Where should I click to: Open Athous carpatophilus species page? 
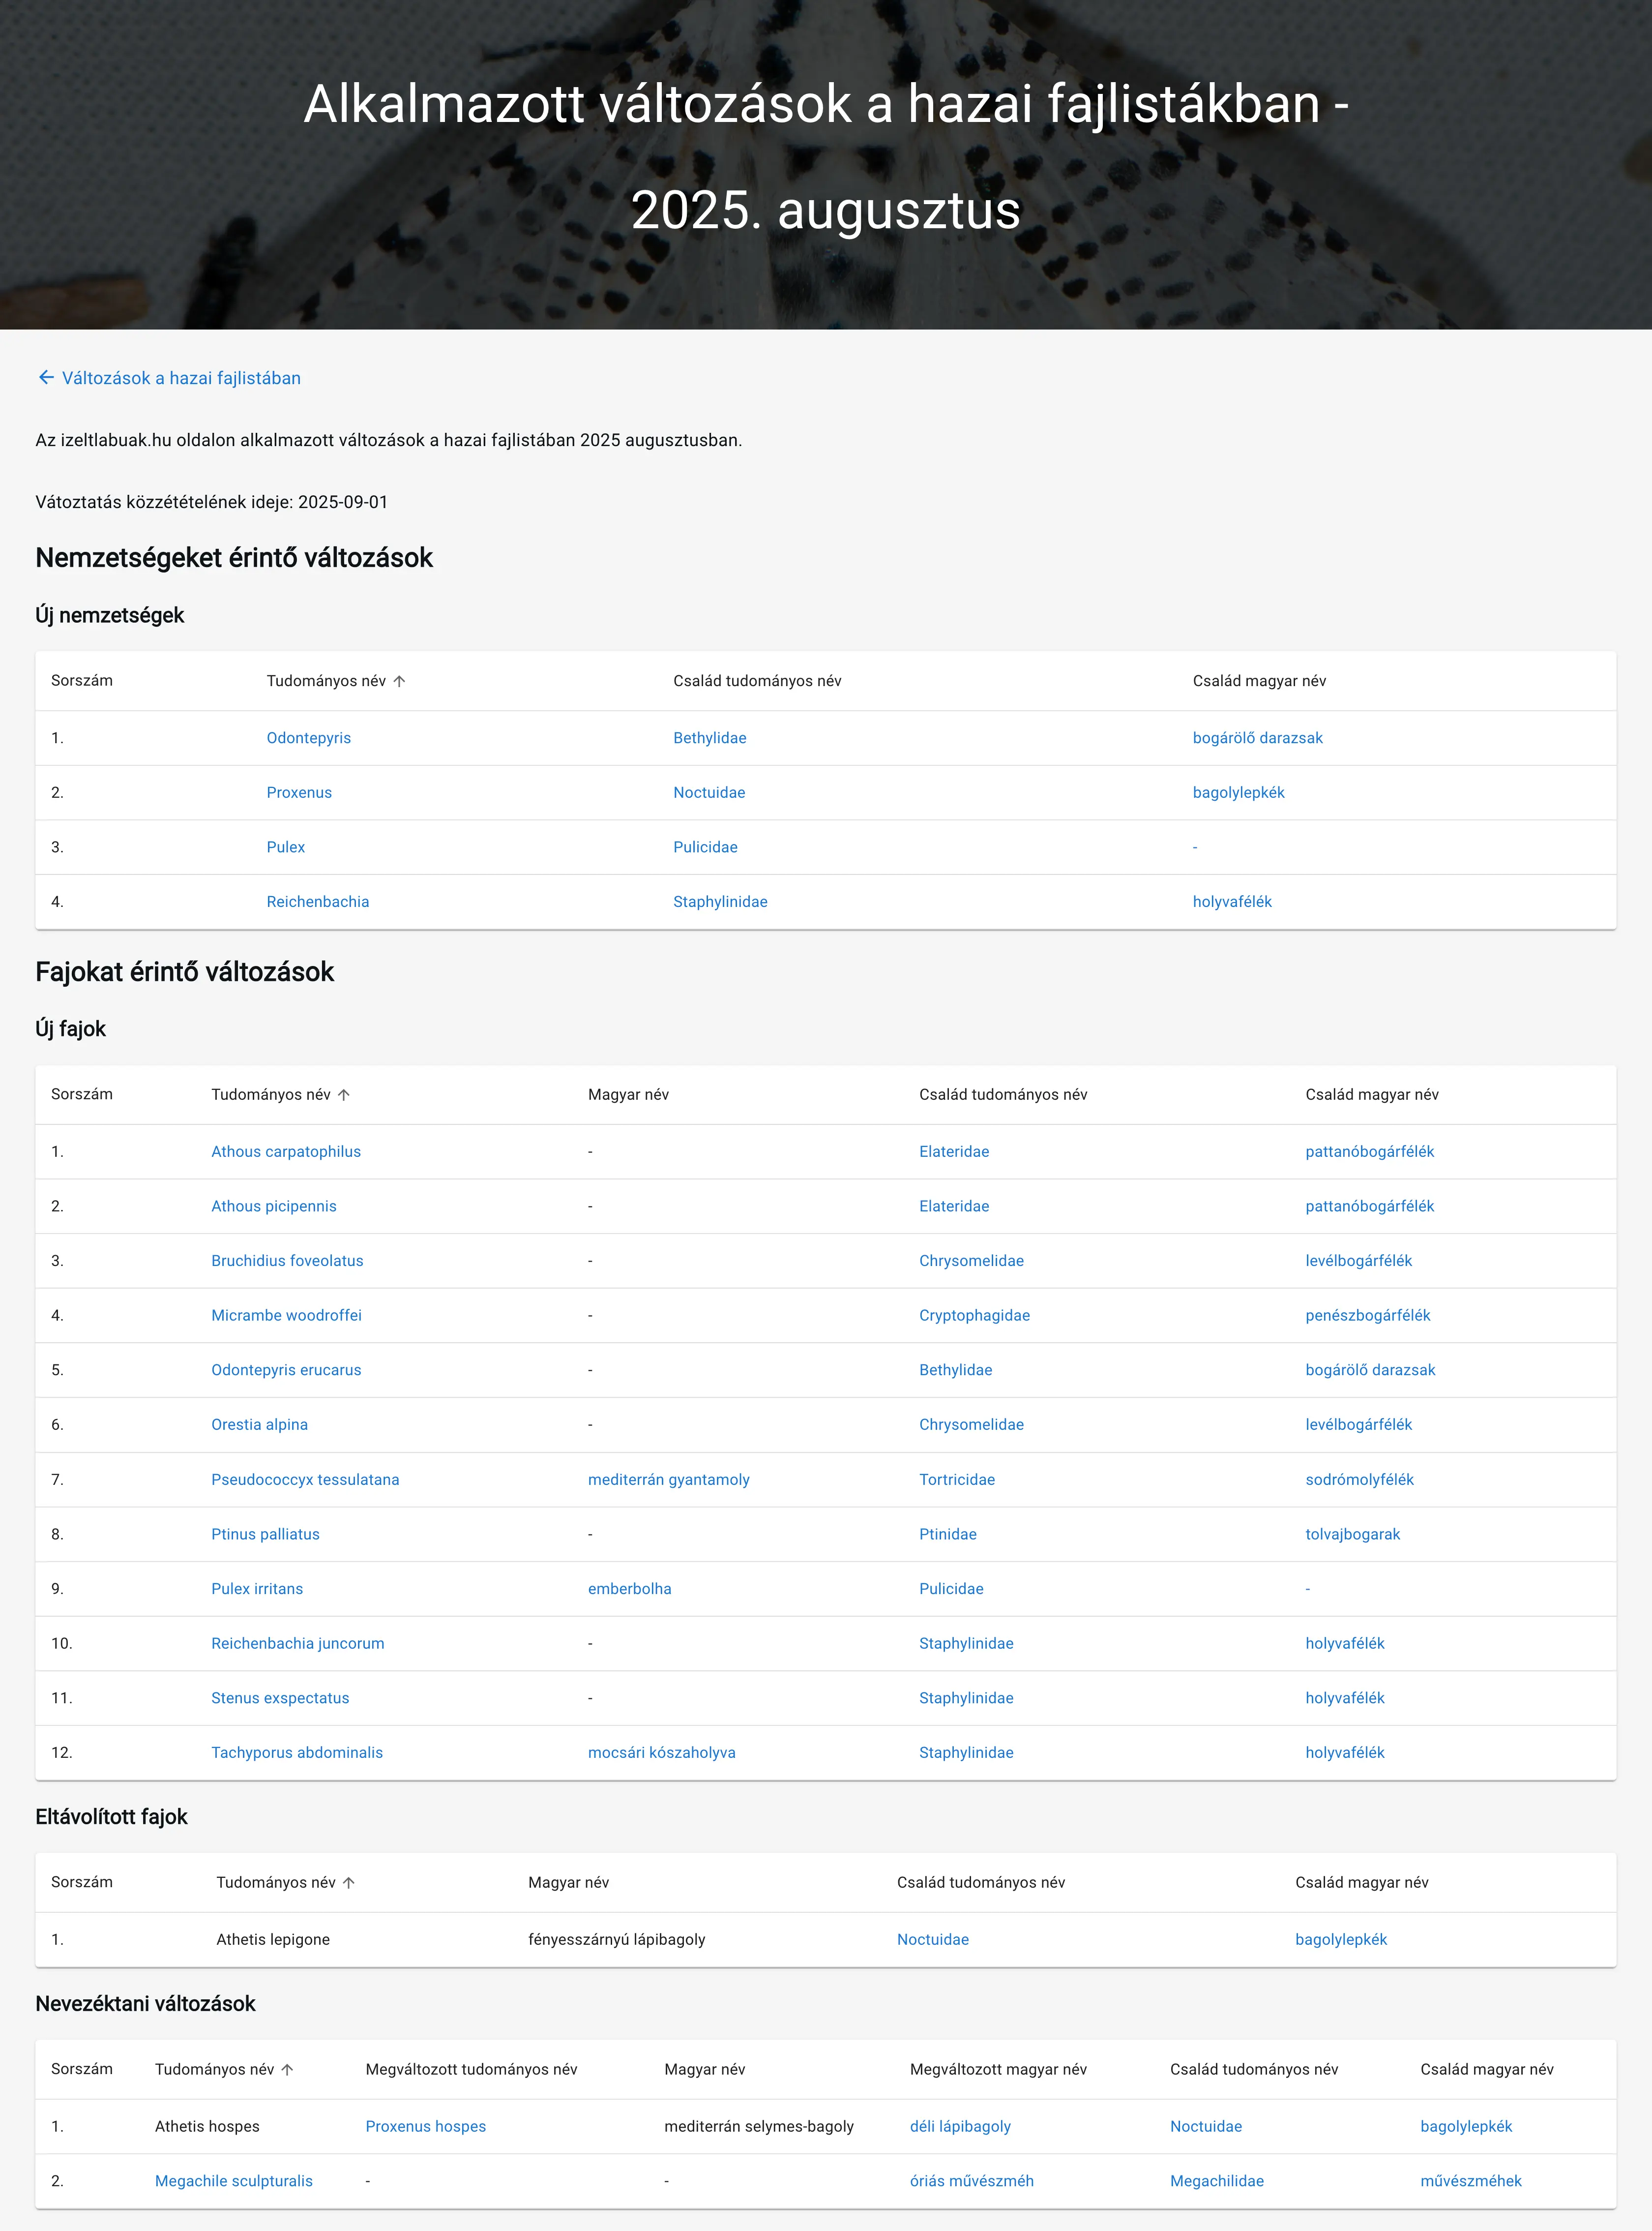(x=285, y=1151)
